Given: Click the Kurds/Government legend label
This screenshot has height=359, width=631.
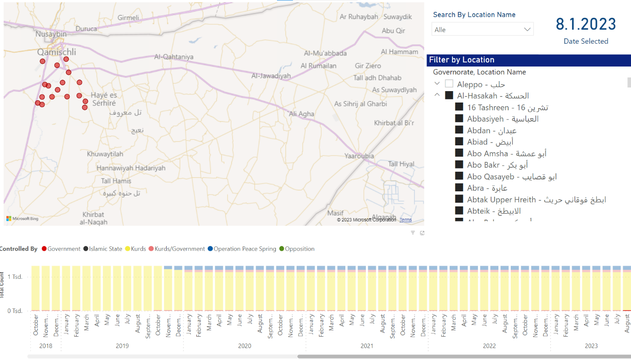Looking at the screenshot, I should (x=180, y=249).
